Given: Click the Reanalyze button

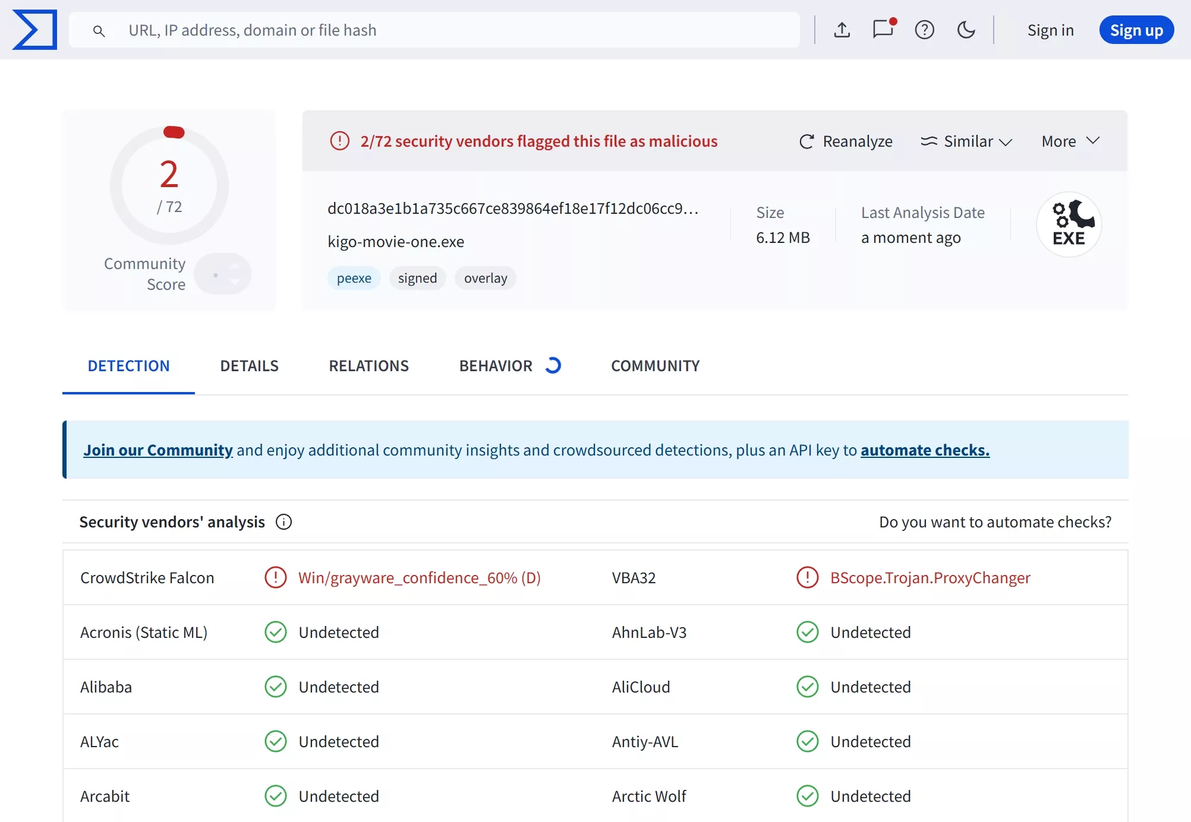Looking at the screenshot, I should [846, 141].
